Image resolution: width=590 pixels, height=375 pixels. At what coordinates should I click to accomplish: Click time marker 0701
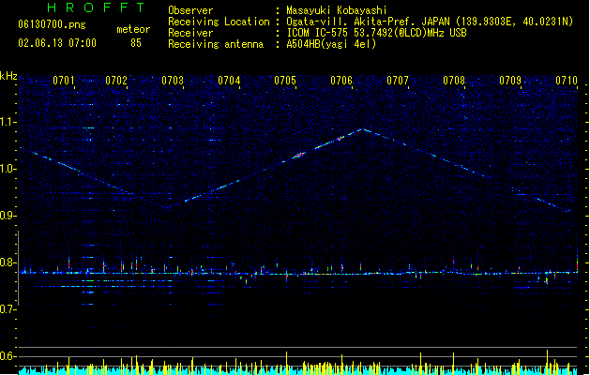(x=63, y=81)
